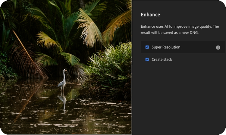Viewport: 226px width, 135px height.
Task: Click the heron's reflection in the water
Action: pos(63,101)
